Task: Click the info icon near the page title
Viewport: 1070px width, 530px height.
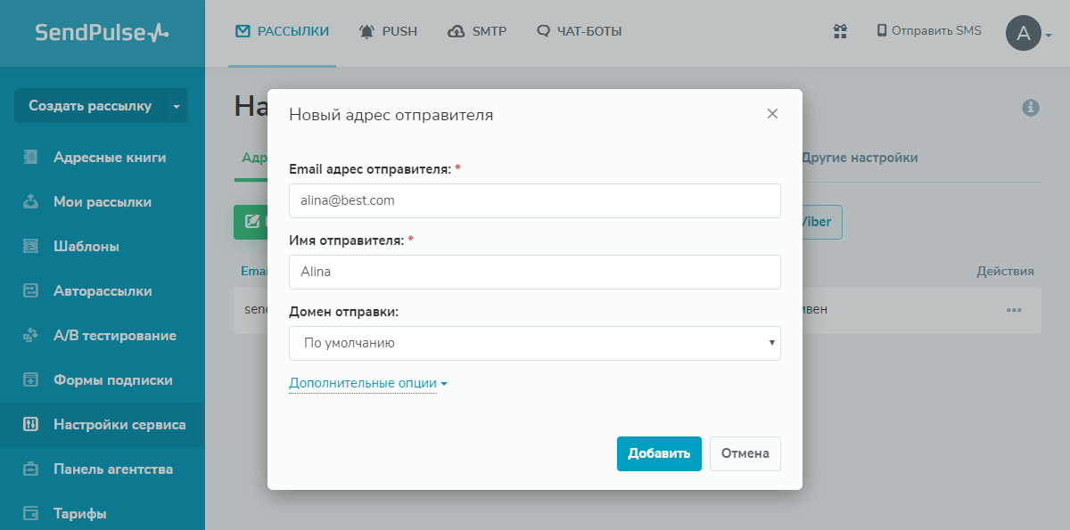Action: [x=1032, y=108]
